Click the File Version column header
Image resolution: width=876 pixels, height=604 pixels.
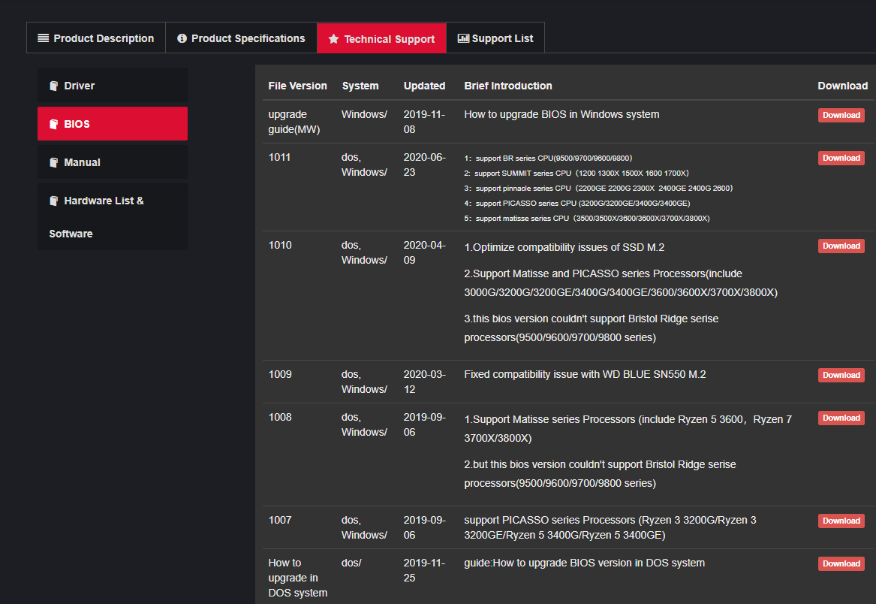(297, 86)
